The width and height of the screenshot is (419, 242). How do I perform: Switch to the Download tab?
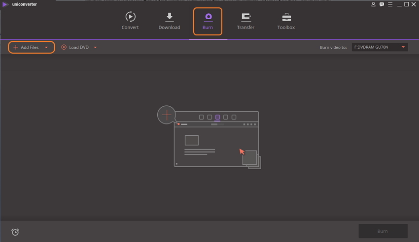pos(169,21)
